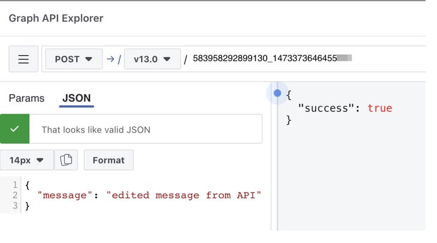Click the That looks like valid JSON message
The height and width of the screenshot is (243, 437).
point(96,130)
